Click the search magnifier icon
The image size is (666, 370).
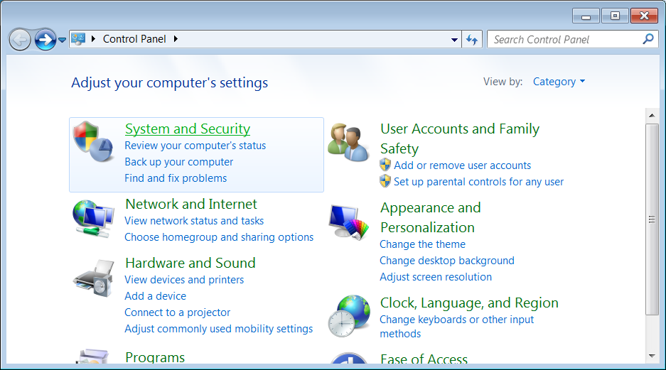[648, 40]
